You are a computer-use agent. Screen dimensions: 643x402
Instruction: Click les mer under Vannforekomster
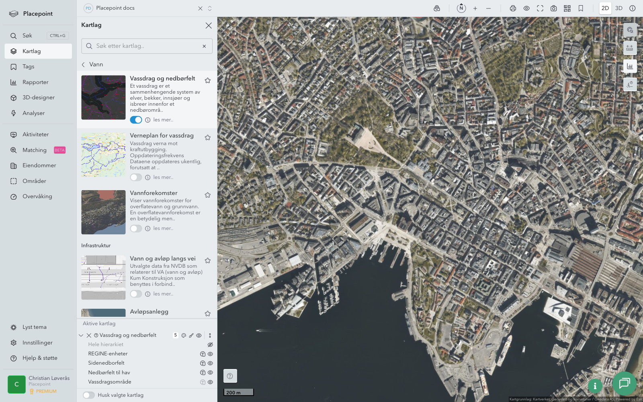(163, 228)
